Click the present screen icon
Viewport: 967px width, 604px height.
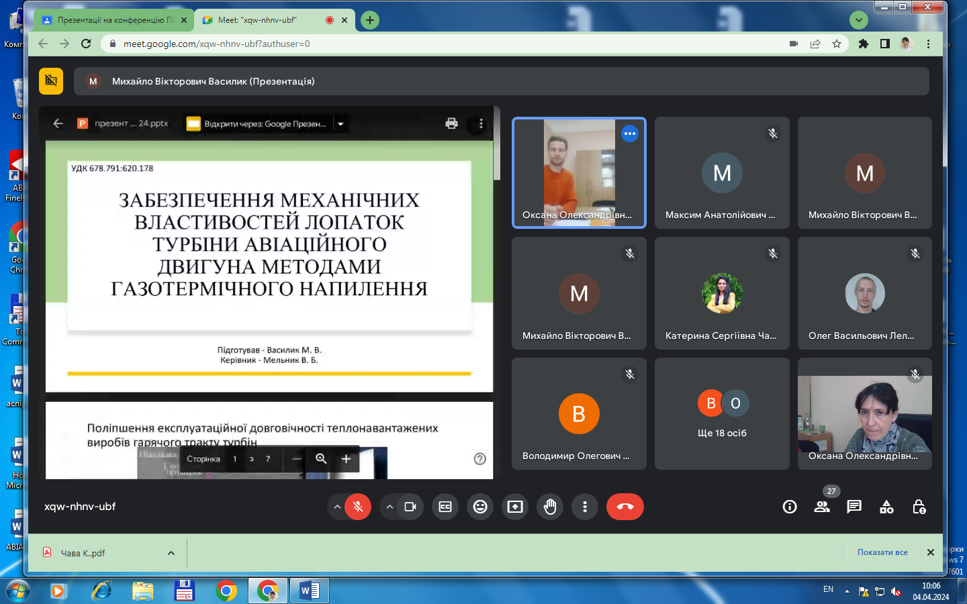pos(515,507)
